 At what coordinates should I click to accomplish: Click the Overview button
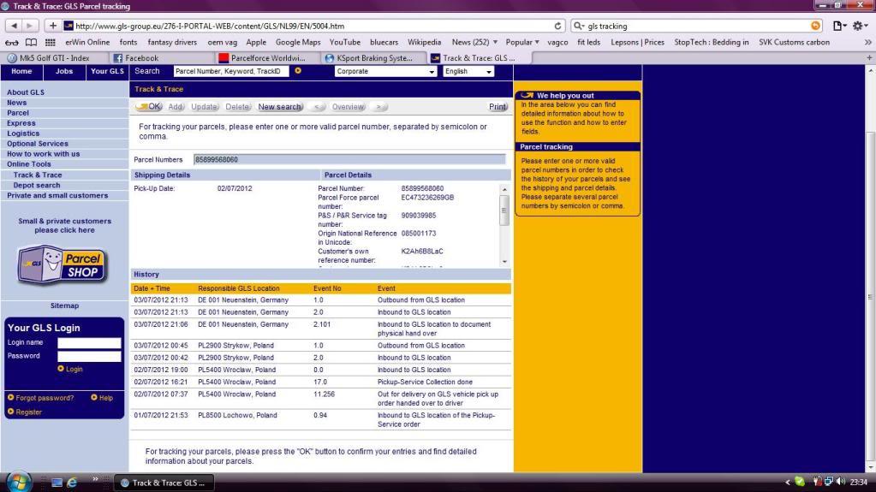pos(348,107)
